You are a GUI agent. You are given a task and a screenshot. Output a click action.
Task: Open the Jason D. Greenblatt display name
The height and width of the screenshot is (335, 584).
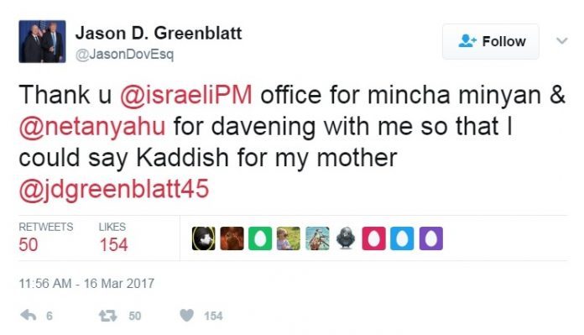tap(159, 34)
